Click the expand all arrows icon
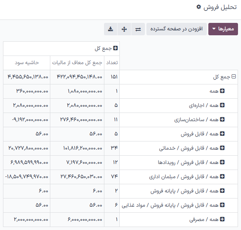241x230 pixels. pos(124,29)
